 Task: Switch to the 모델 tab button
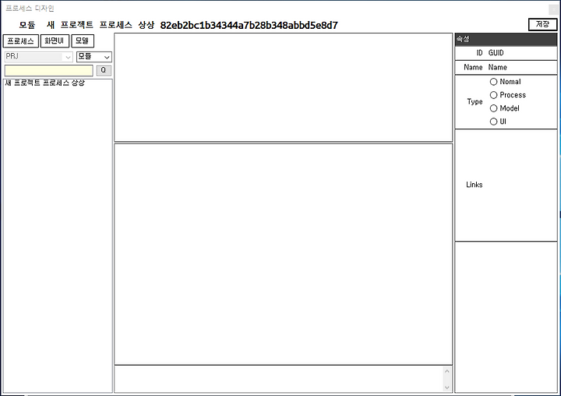coord(83,41)
